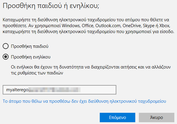This screenshot has width=177, height=124.
Task: Click the word Outlook.com in the paragraph
Action: coord(108,26)
